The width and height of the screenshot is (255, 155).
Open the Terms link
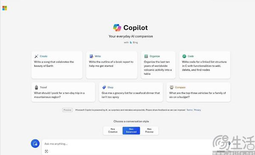tap(190, 110)
